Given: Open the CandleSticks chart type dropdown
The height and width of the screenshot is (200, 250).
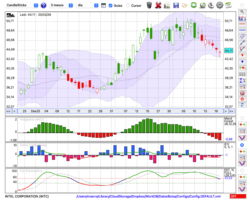Looking at the screenshot, I should click(x=22, y=5).
